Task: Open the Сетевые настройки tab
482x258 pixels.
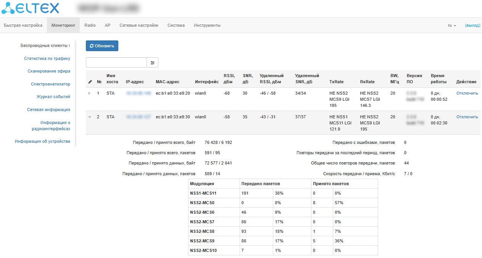Action: [x=139, y=26]
